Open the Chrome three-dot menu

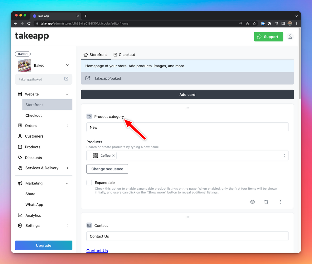tap(297, 23)
